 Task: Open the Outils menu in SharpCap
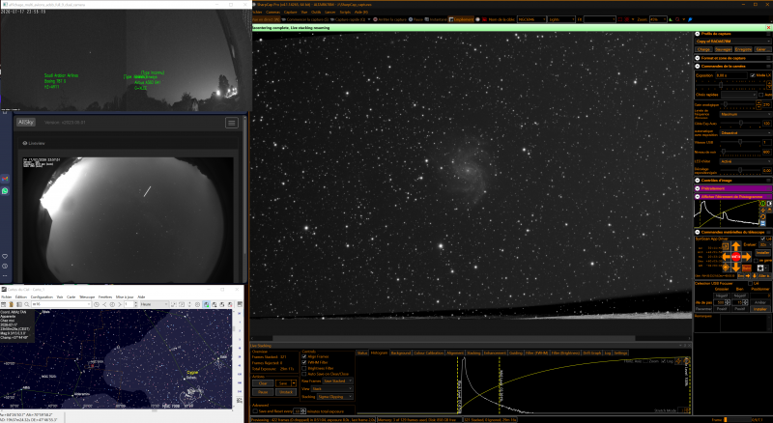(317, 12)
